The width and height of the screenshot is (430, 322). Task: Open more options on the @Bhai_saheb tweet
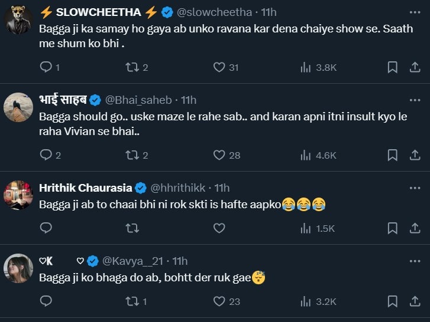point(415,99)
